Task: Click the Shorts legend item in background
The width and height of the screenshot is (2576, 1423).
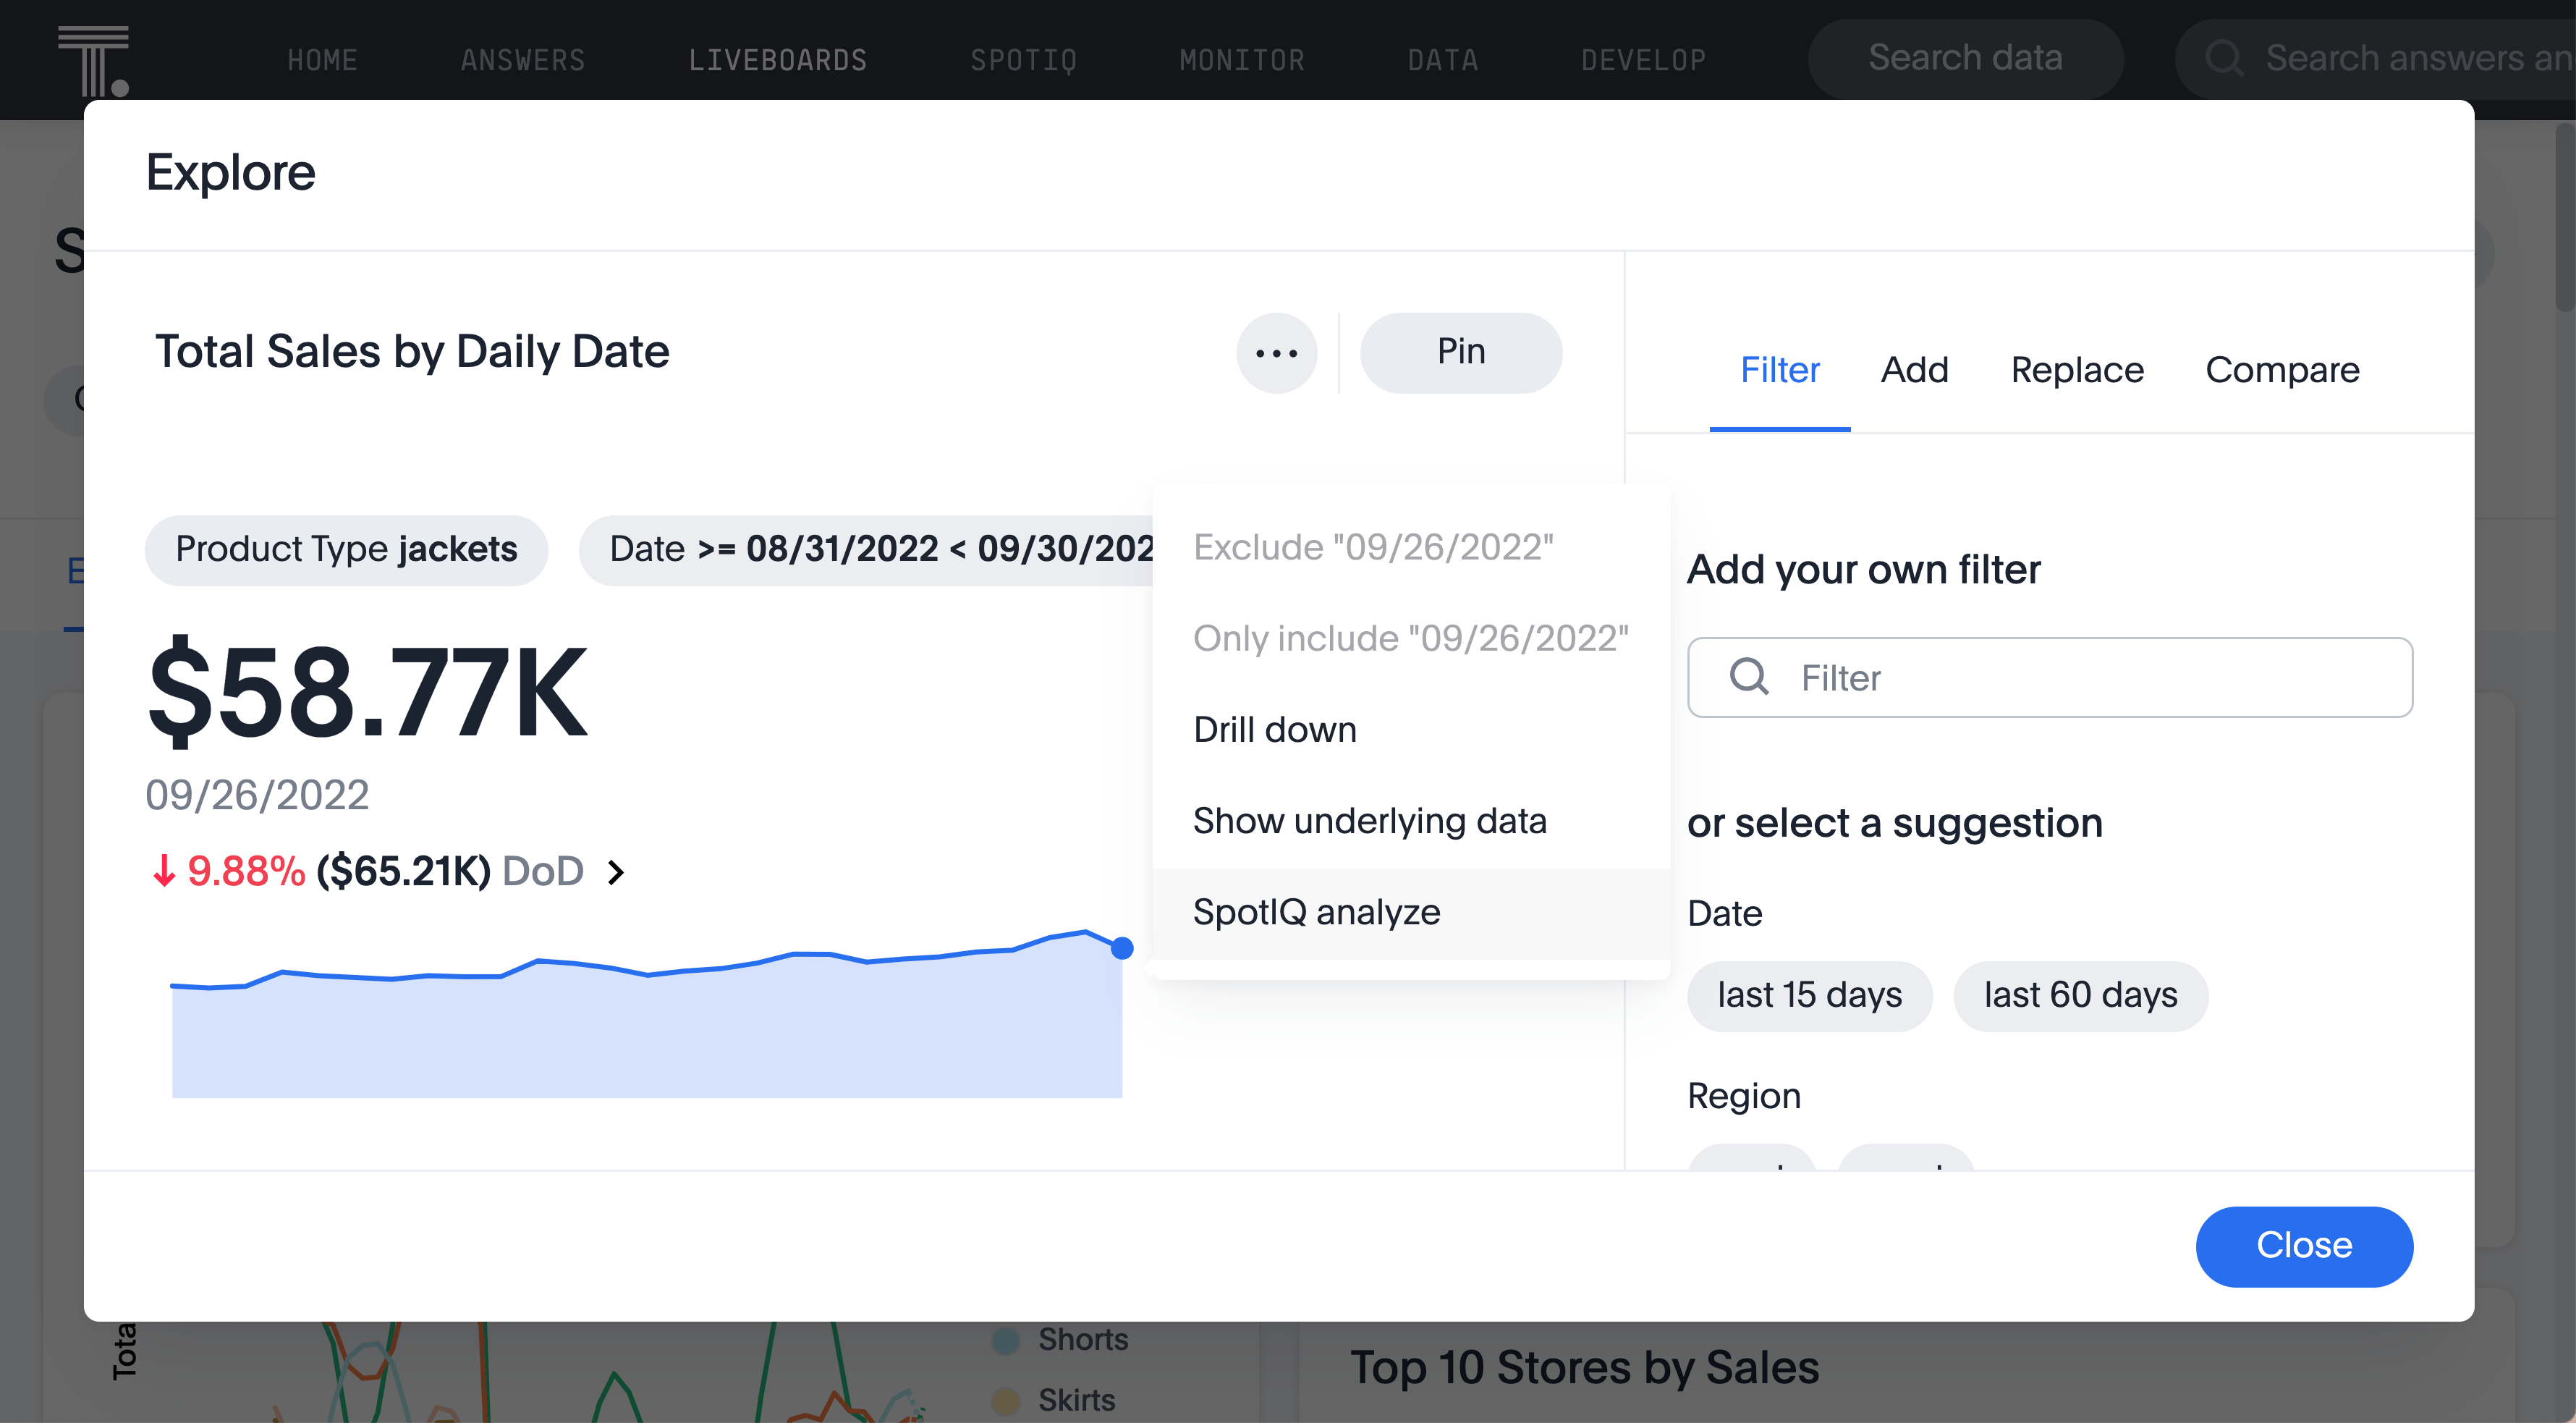Action: pyautogui.click(x=1061, y=1339)
